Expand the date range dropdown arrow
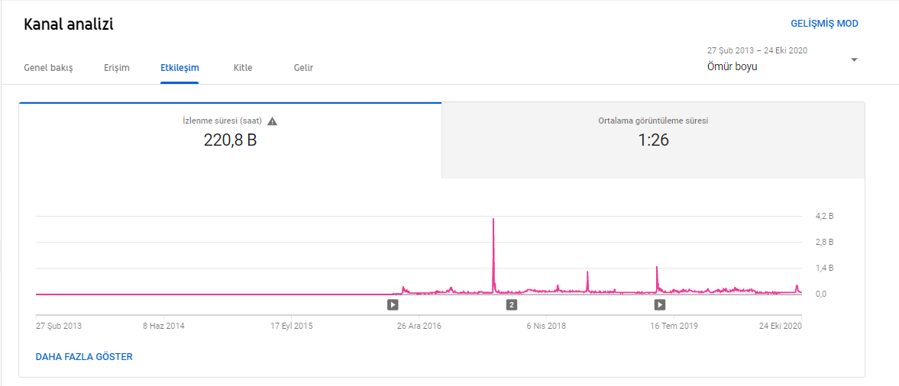Viewport: 899px width, 386px height. click(854, 60)
